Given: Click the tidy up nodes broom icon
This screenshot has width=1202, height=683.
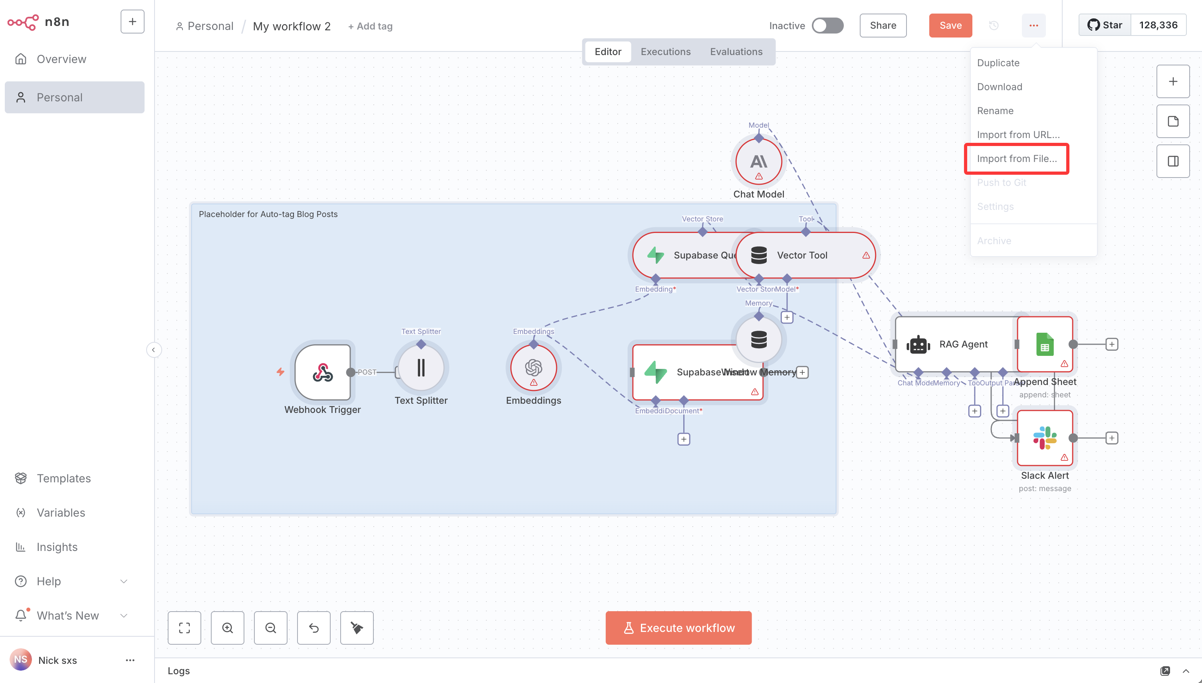Looking at the screenshot, I should click(x=356, y=628).
